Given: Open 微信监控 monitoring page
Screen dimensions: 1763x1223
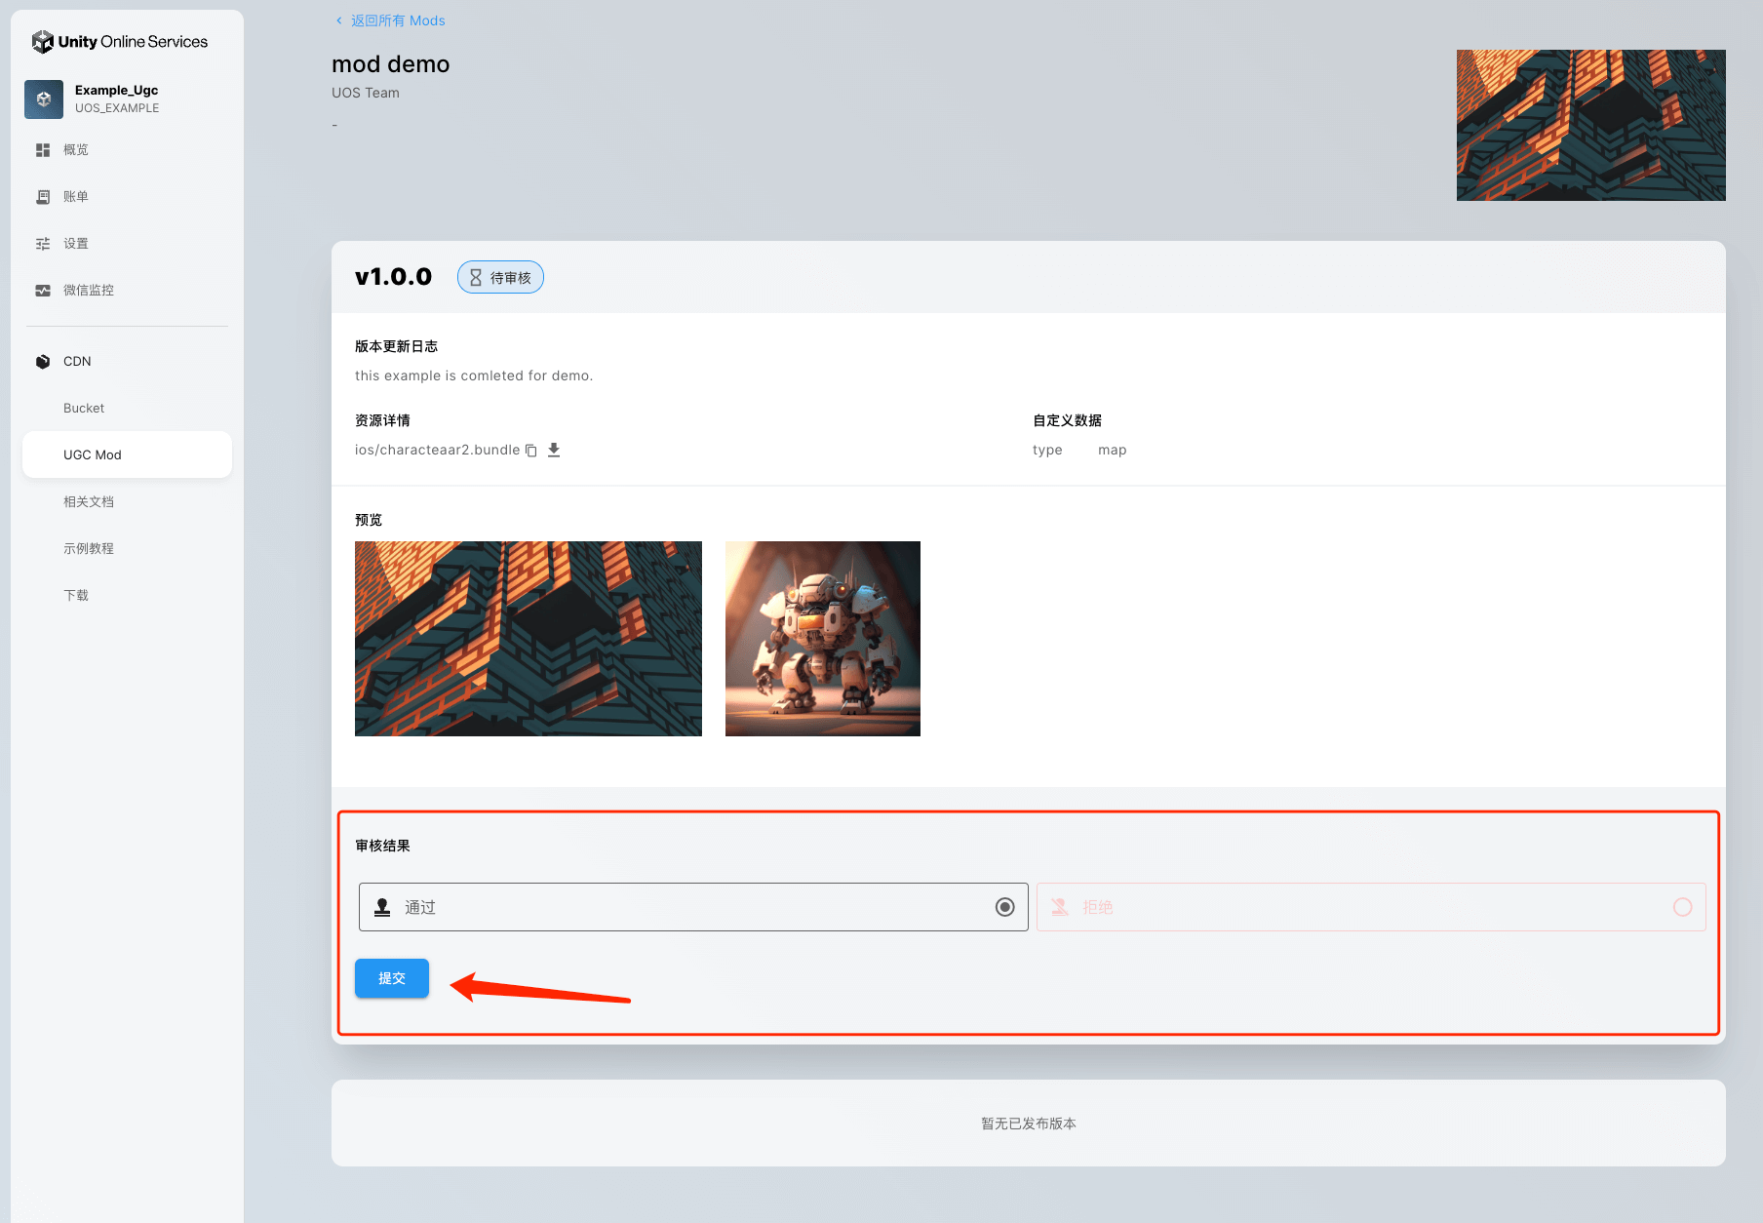Looking at the screenshot, I should 88,291.
